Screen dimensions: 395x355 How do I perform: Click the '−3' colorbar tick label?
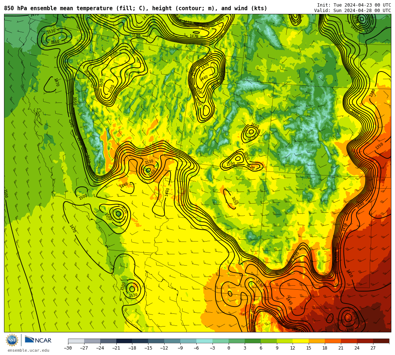click(x=212, y=348)
